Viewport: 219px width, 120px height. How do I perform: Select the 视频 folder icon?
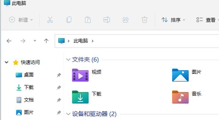[80, 75]
